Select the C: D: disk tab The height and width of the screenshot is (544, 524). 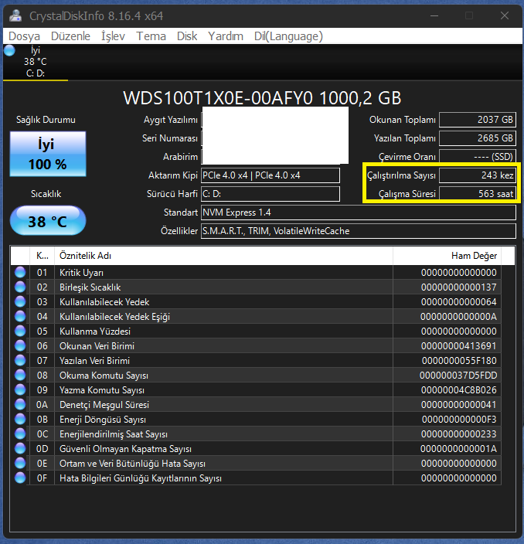(x=35, y=62)
